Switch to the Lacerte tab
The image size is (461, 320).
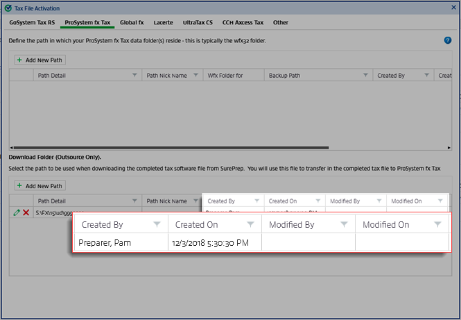[x=163, y=23]
